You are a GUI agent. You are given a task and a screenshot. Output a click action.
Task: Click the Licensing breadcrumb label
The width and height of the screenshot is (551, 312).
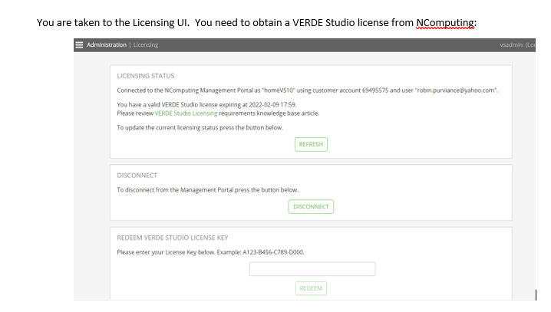click(146, 45)
